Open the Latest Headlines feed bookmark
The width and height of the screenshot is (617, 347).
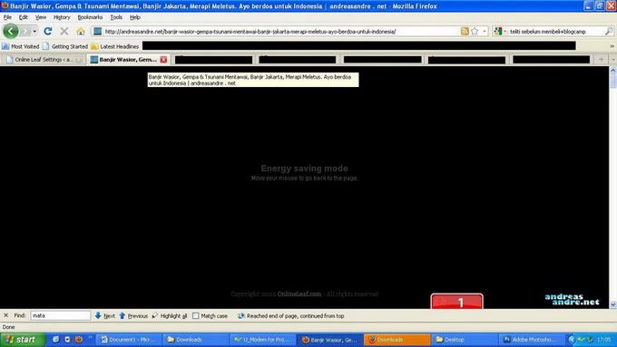[115, 46]
